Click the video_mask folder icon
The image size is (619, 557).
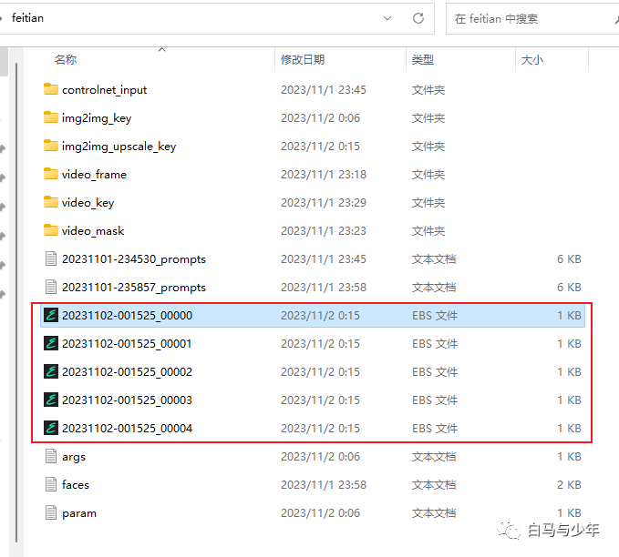(50, 230)
